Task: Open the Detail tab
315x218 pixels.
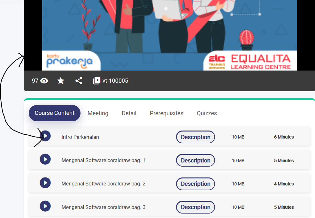Action: (129, 113)
